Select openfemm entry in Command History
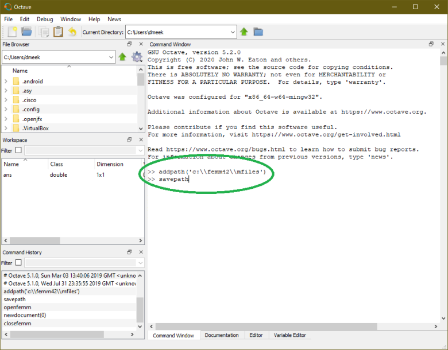The width and height of the screenshot is (448, 350). click(17, 307)
